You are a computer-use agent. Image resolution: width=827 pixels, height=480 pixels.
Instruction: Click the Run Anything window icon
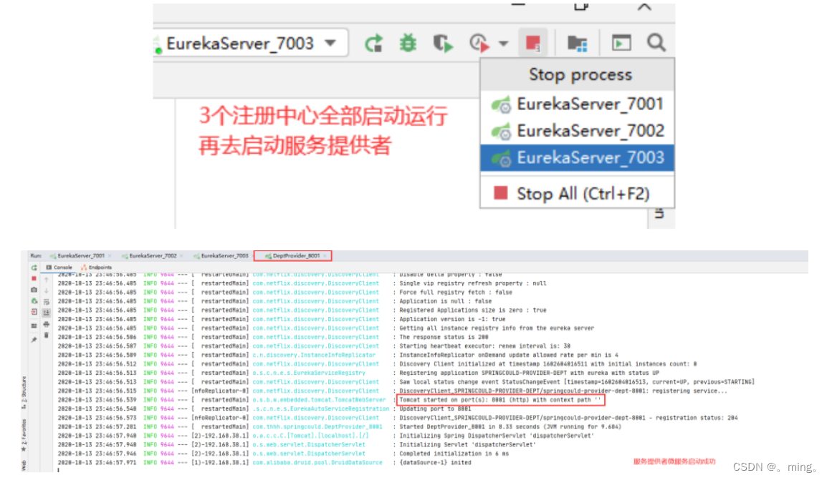click(x=621, y=43)
